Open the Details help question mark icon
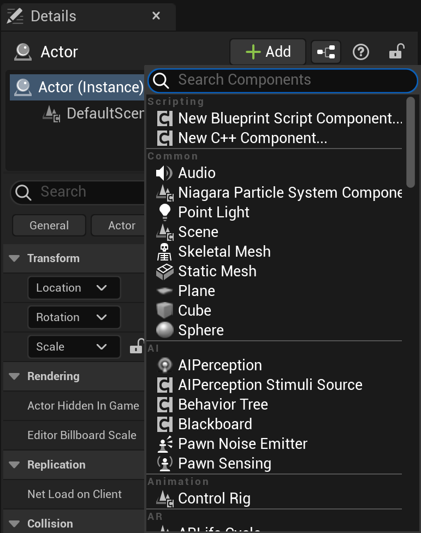The image size is (421, 533). click(361, 52)
